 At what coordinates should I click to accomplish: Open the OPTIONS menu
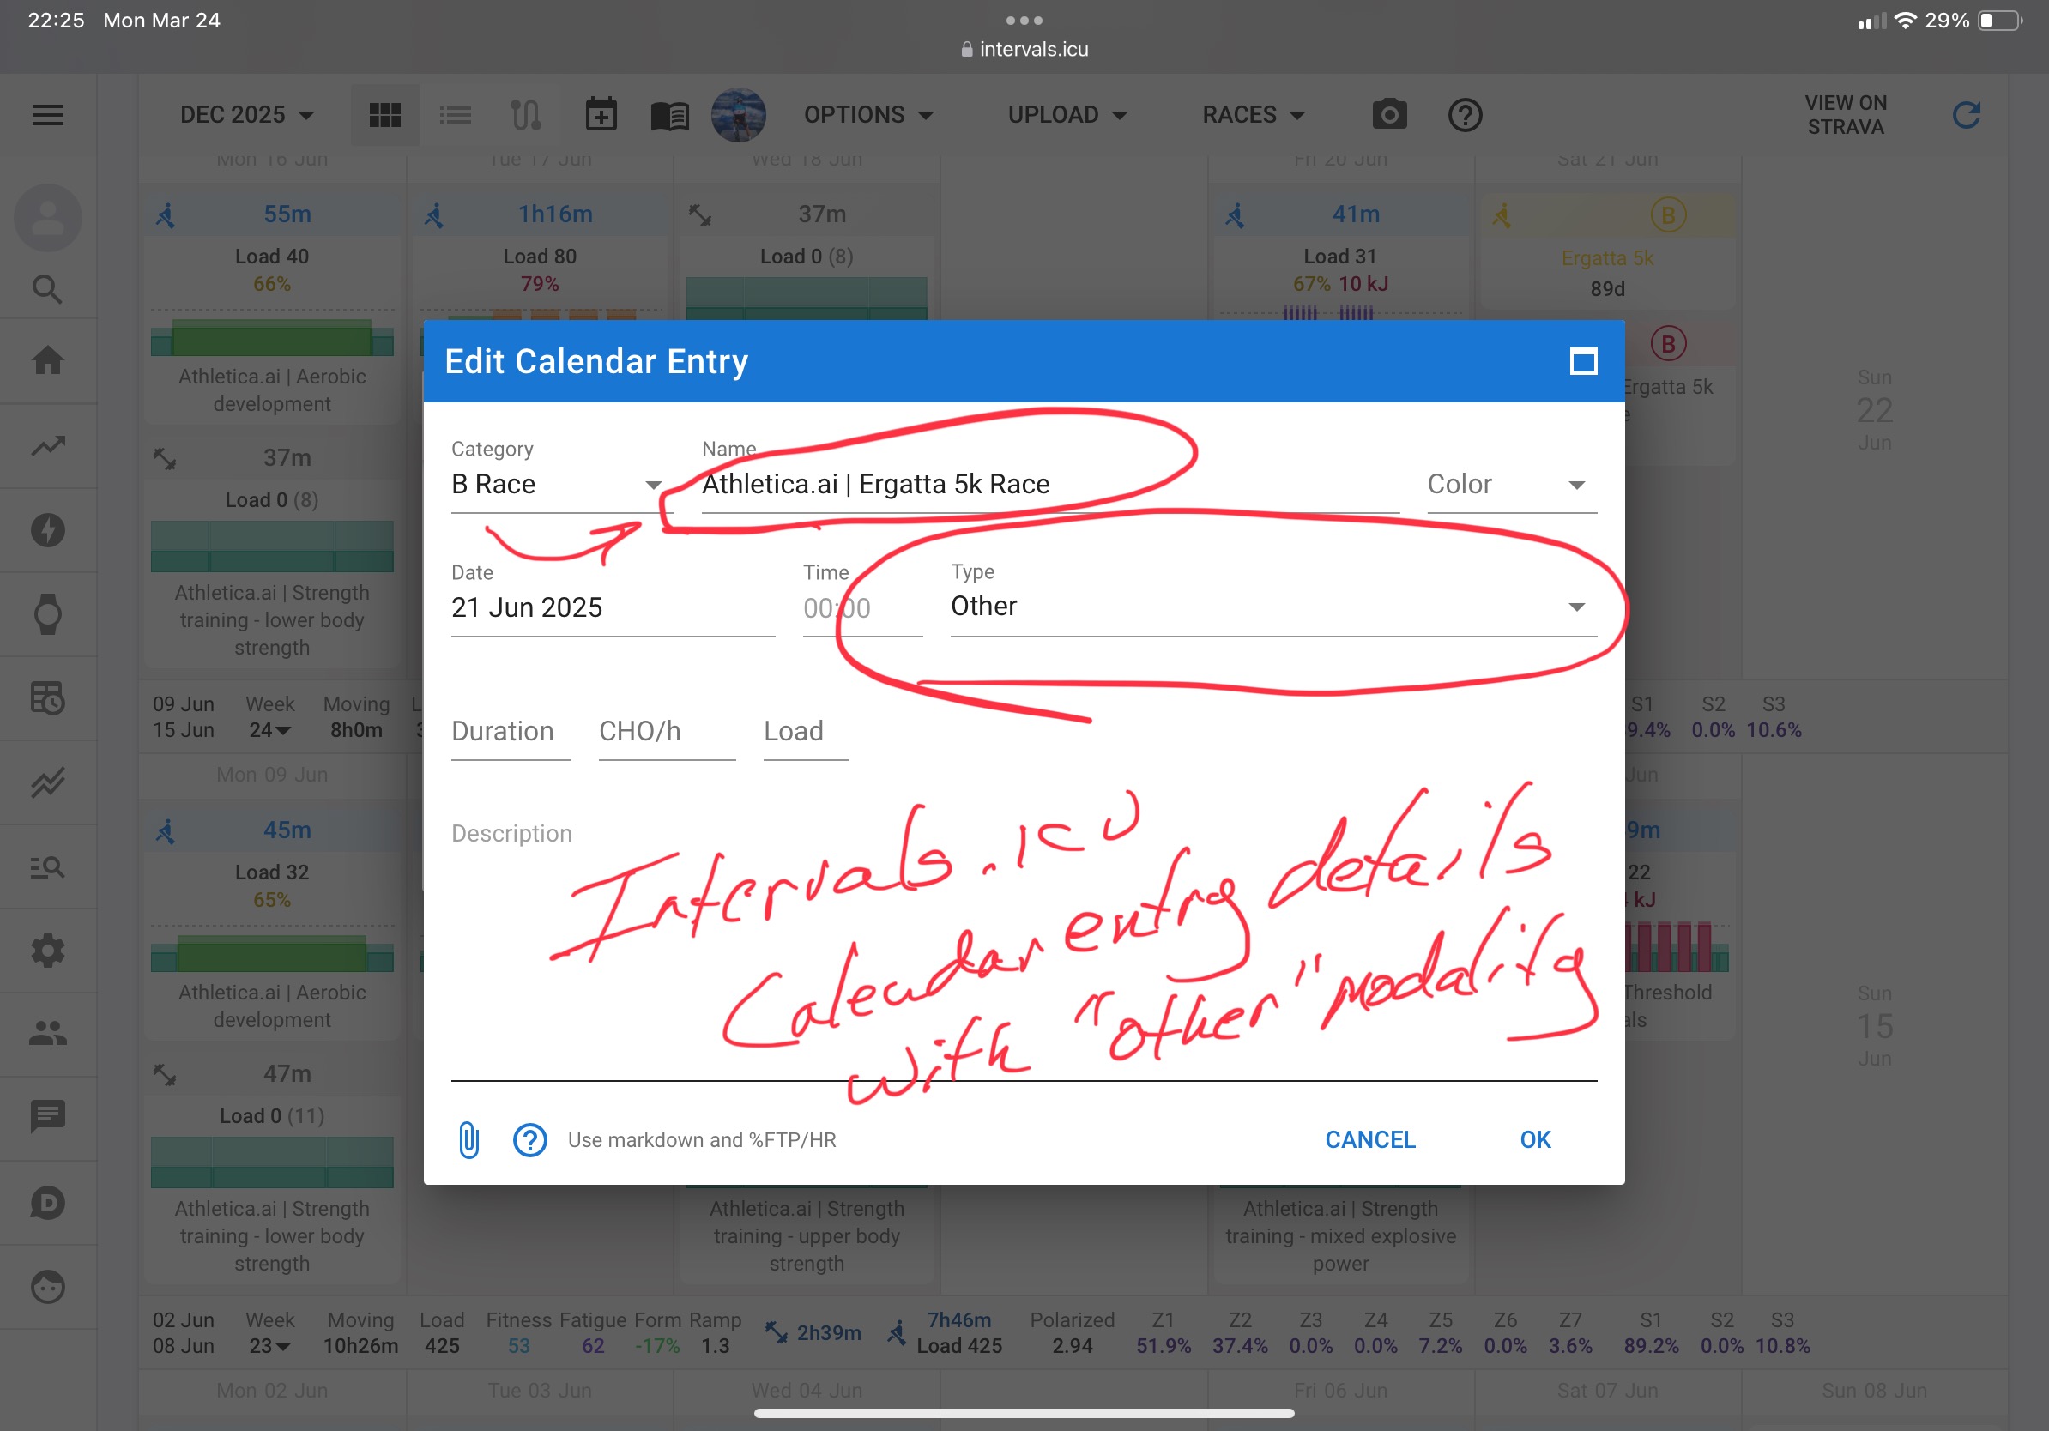[867, 114]
